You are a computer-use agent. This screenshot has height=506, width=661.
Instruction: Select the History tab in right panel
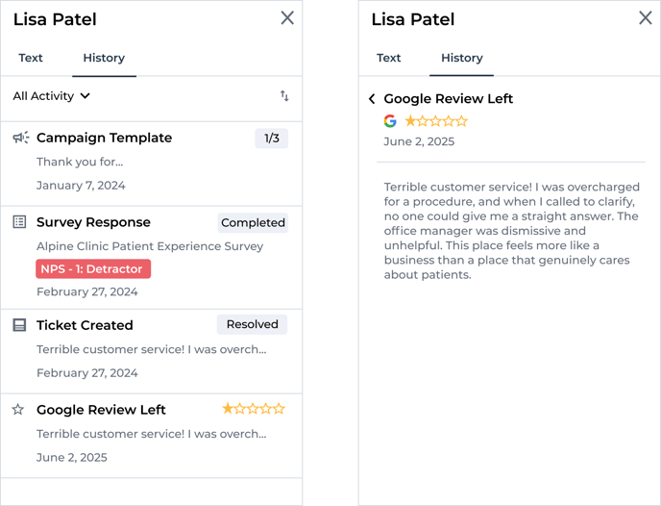click(x=461, y=58)
